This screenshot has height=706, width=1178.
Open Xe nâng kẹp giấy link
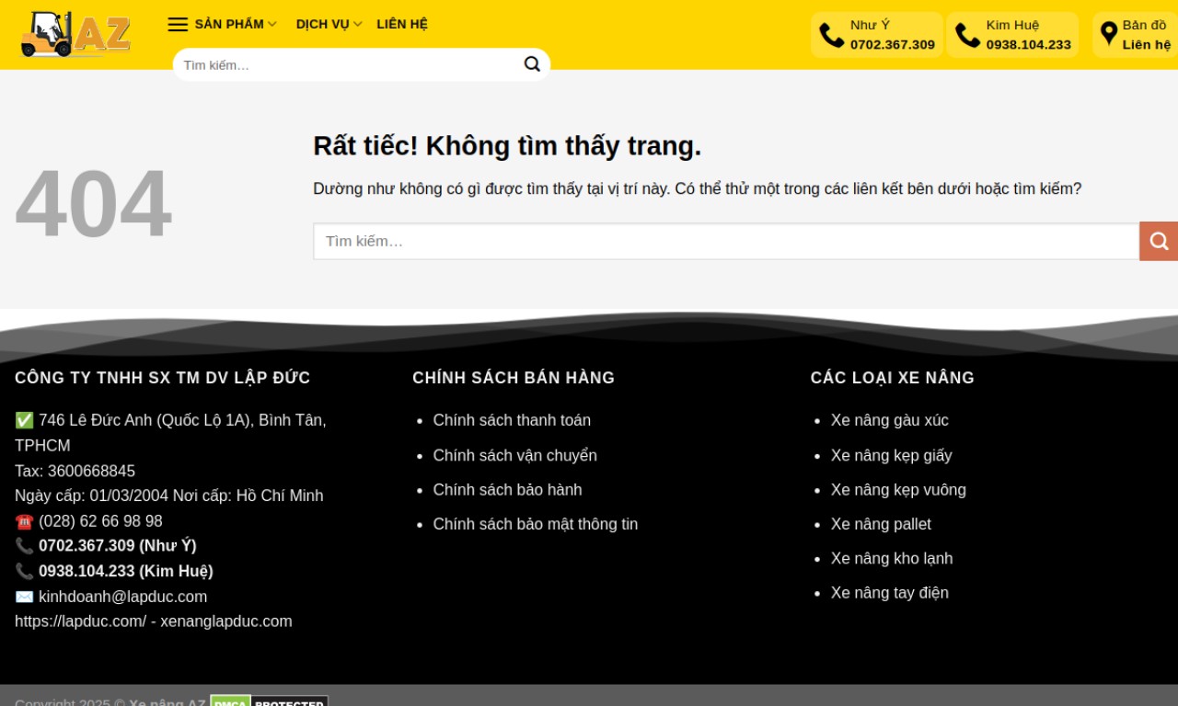point(892,455)
